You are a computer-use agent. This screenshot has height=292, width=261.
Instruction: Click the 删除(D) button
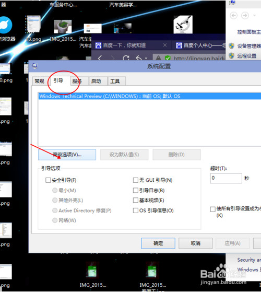click(x=176, y=155)
